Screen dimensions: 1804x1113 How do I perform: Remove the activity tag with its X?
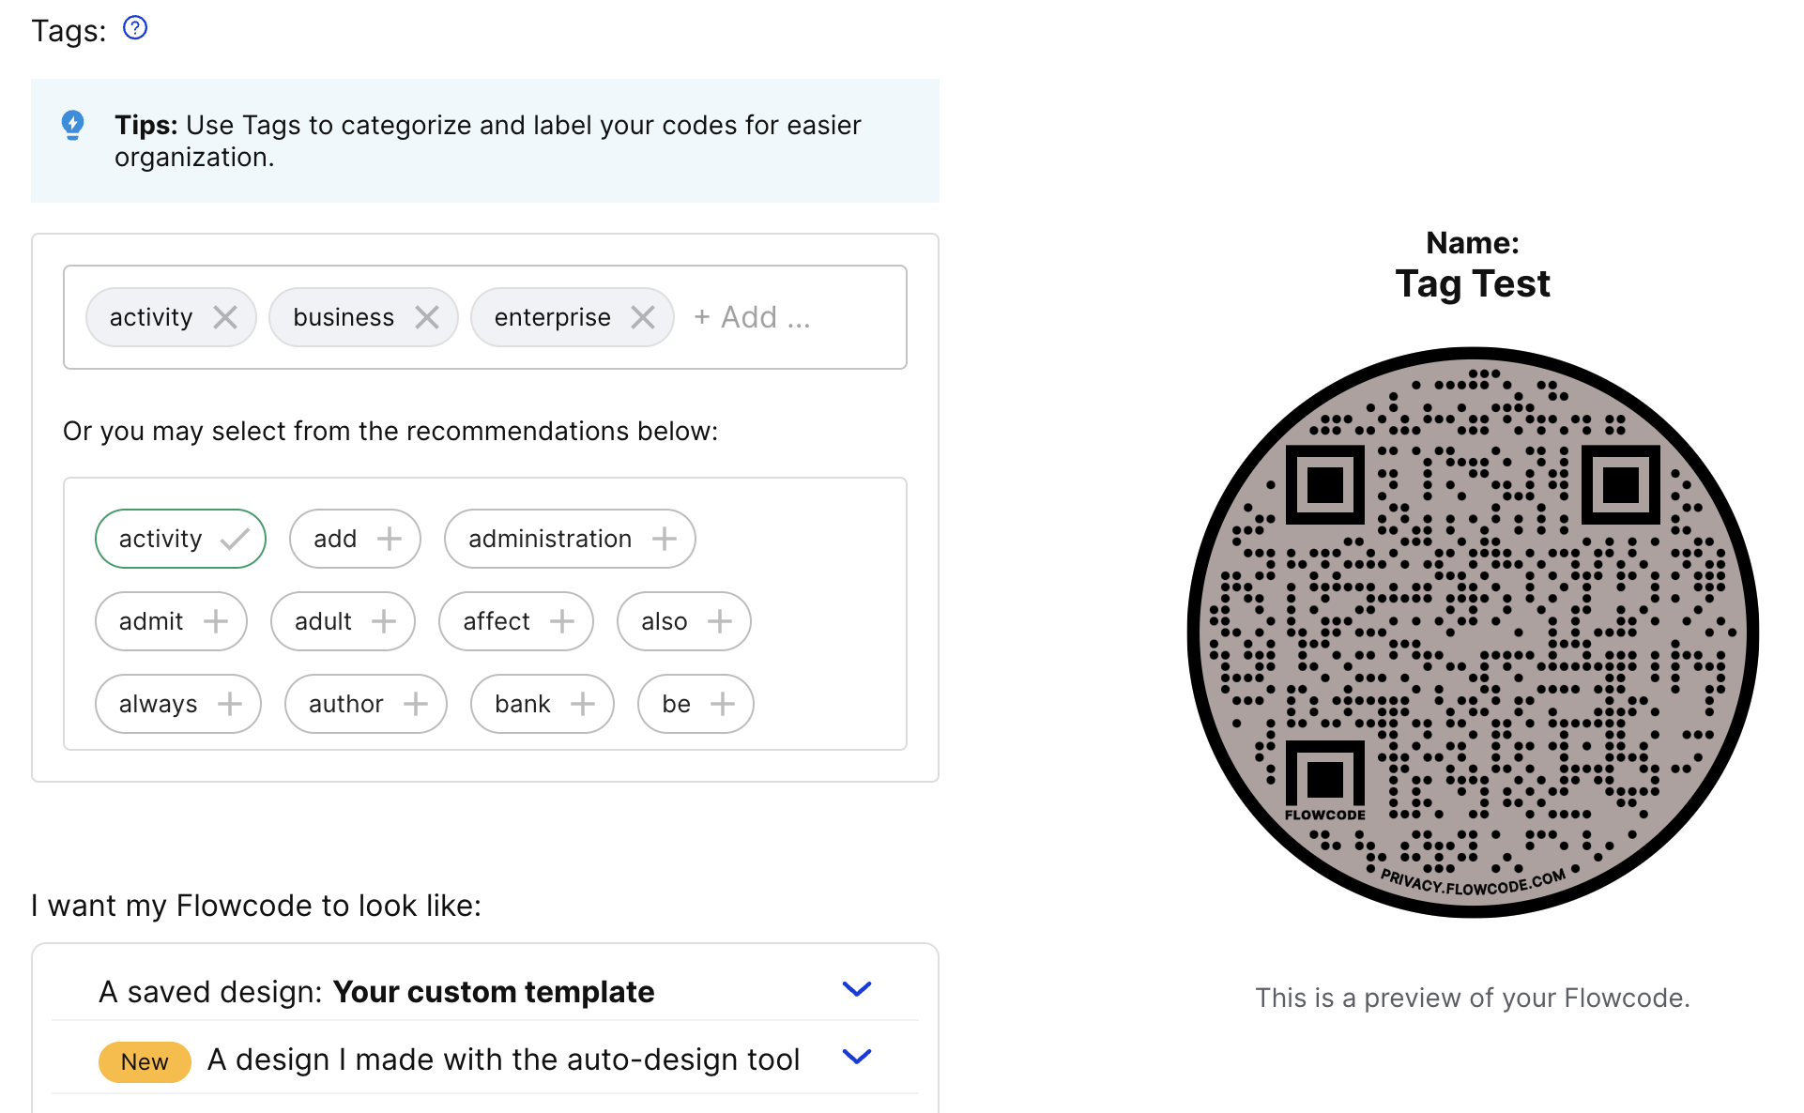225,317
